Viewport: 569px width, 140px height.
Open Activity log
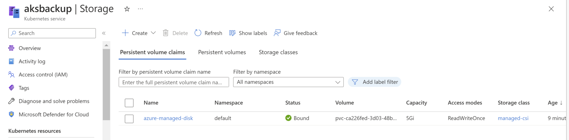[x=32, y=61]
